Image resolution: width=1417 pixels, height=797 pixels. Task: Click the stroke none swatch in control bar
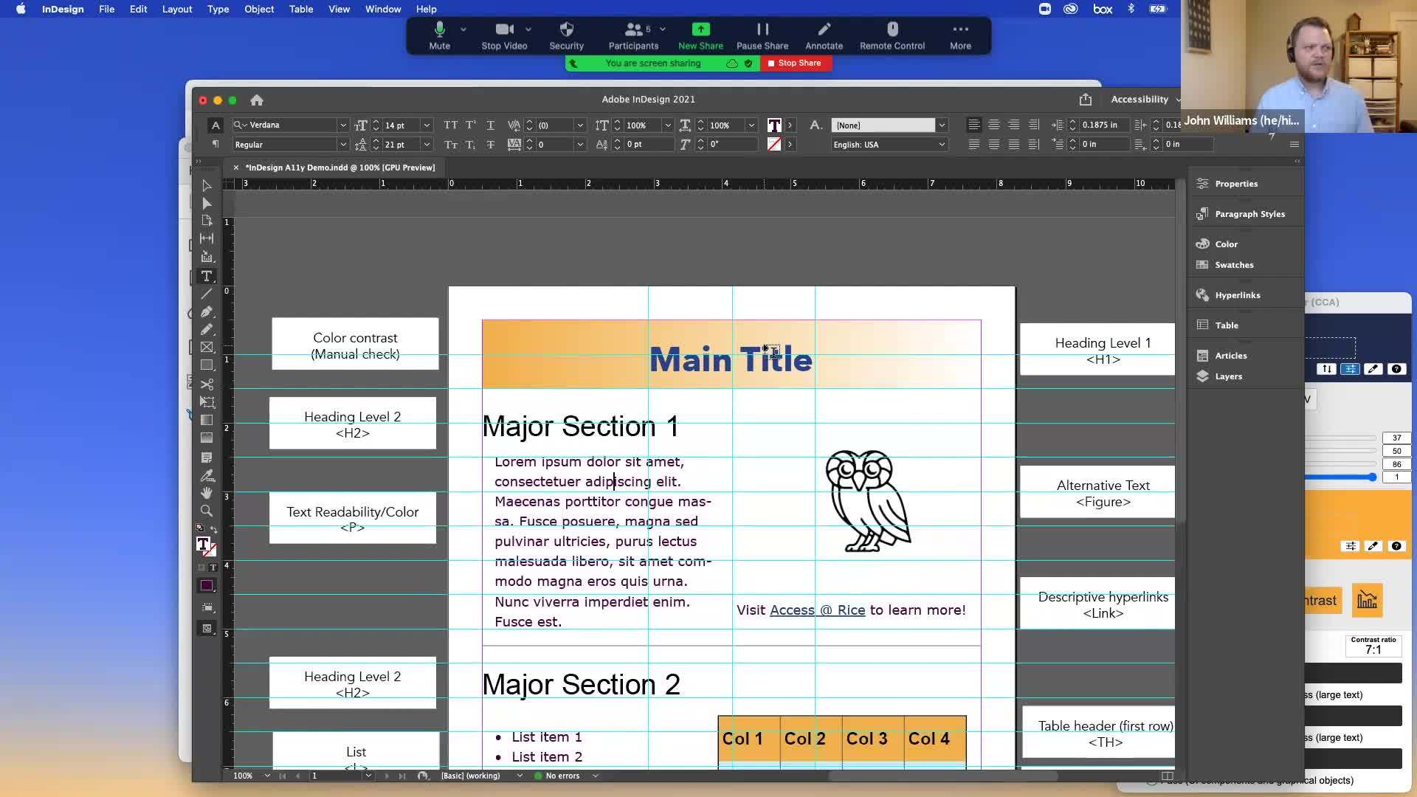(774, 145)
